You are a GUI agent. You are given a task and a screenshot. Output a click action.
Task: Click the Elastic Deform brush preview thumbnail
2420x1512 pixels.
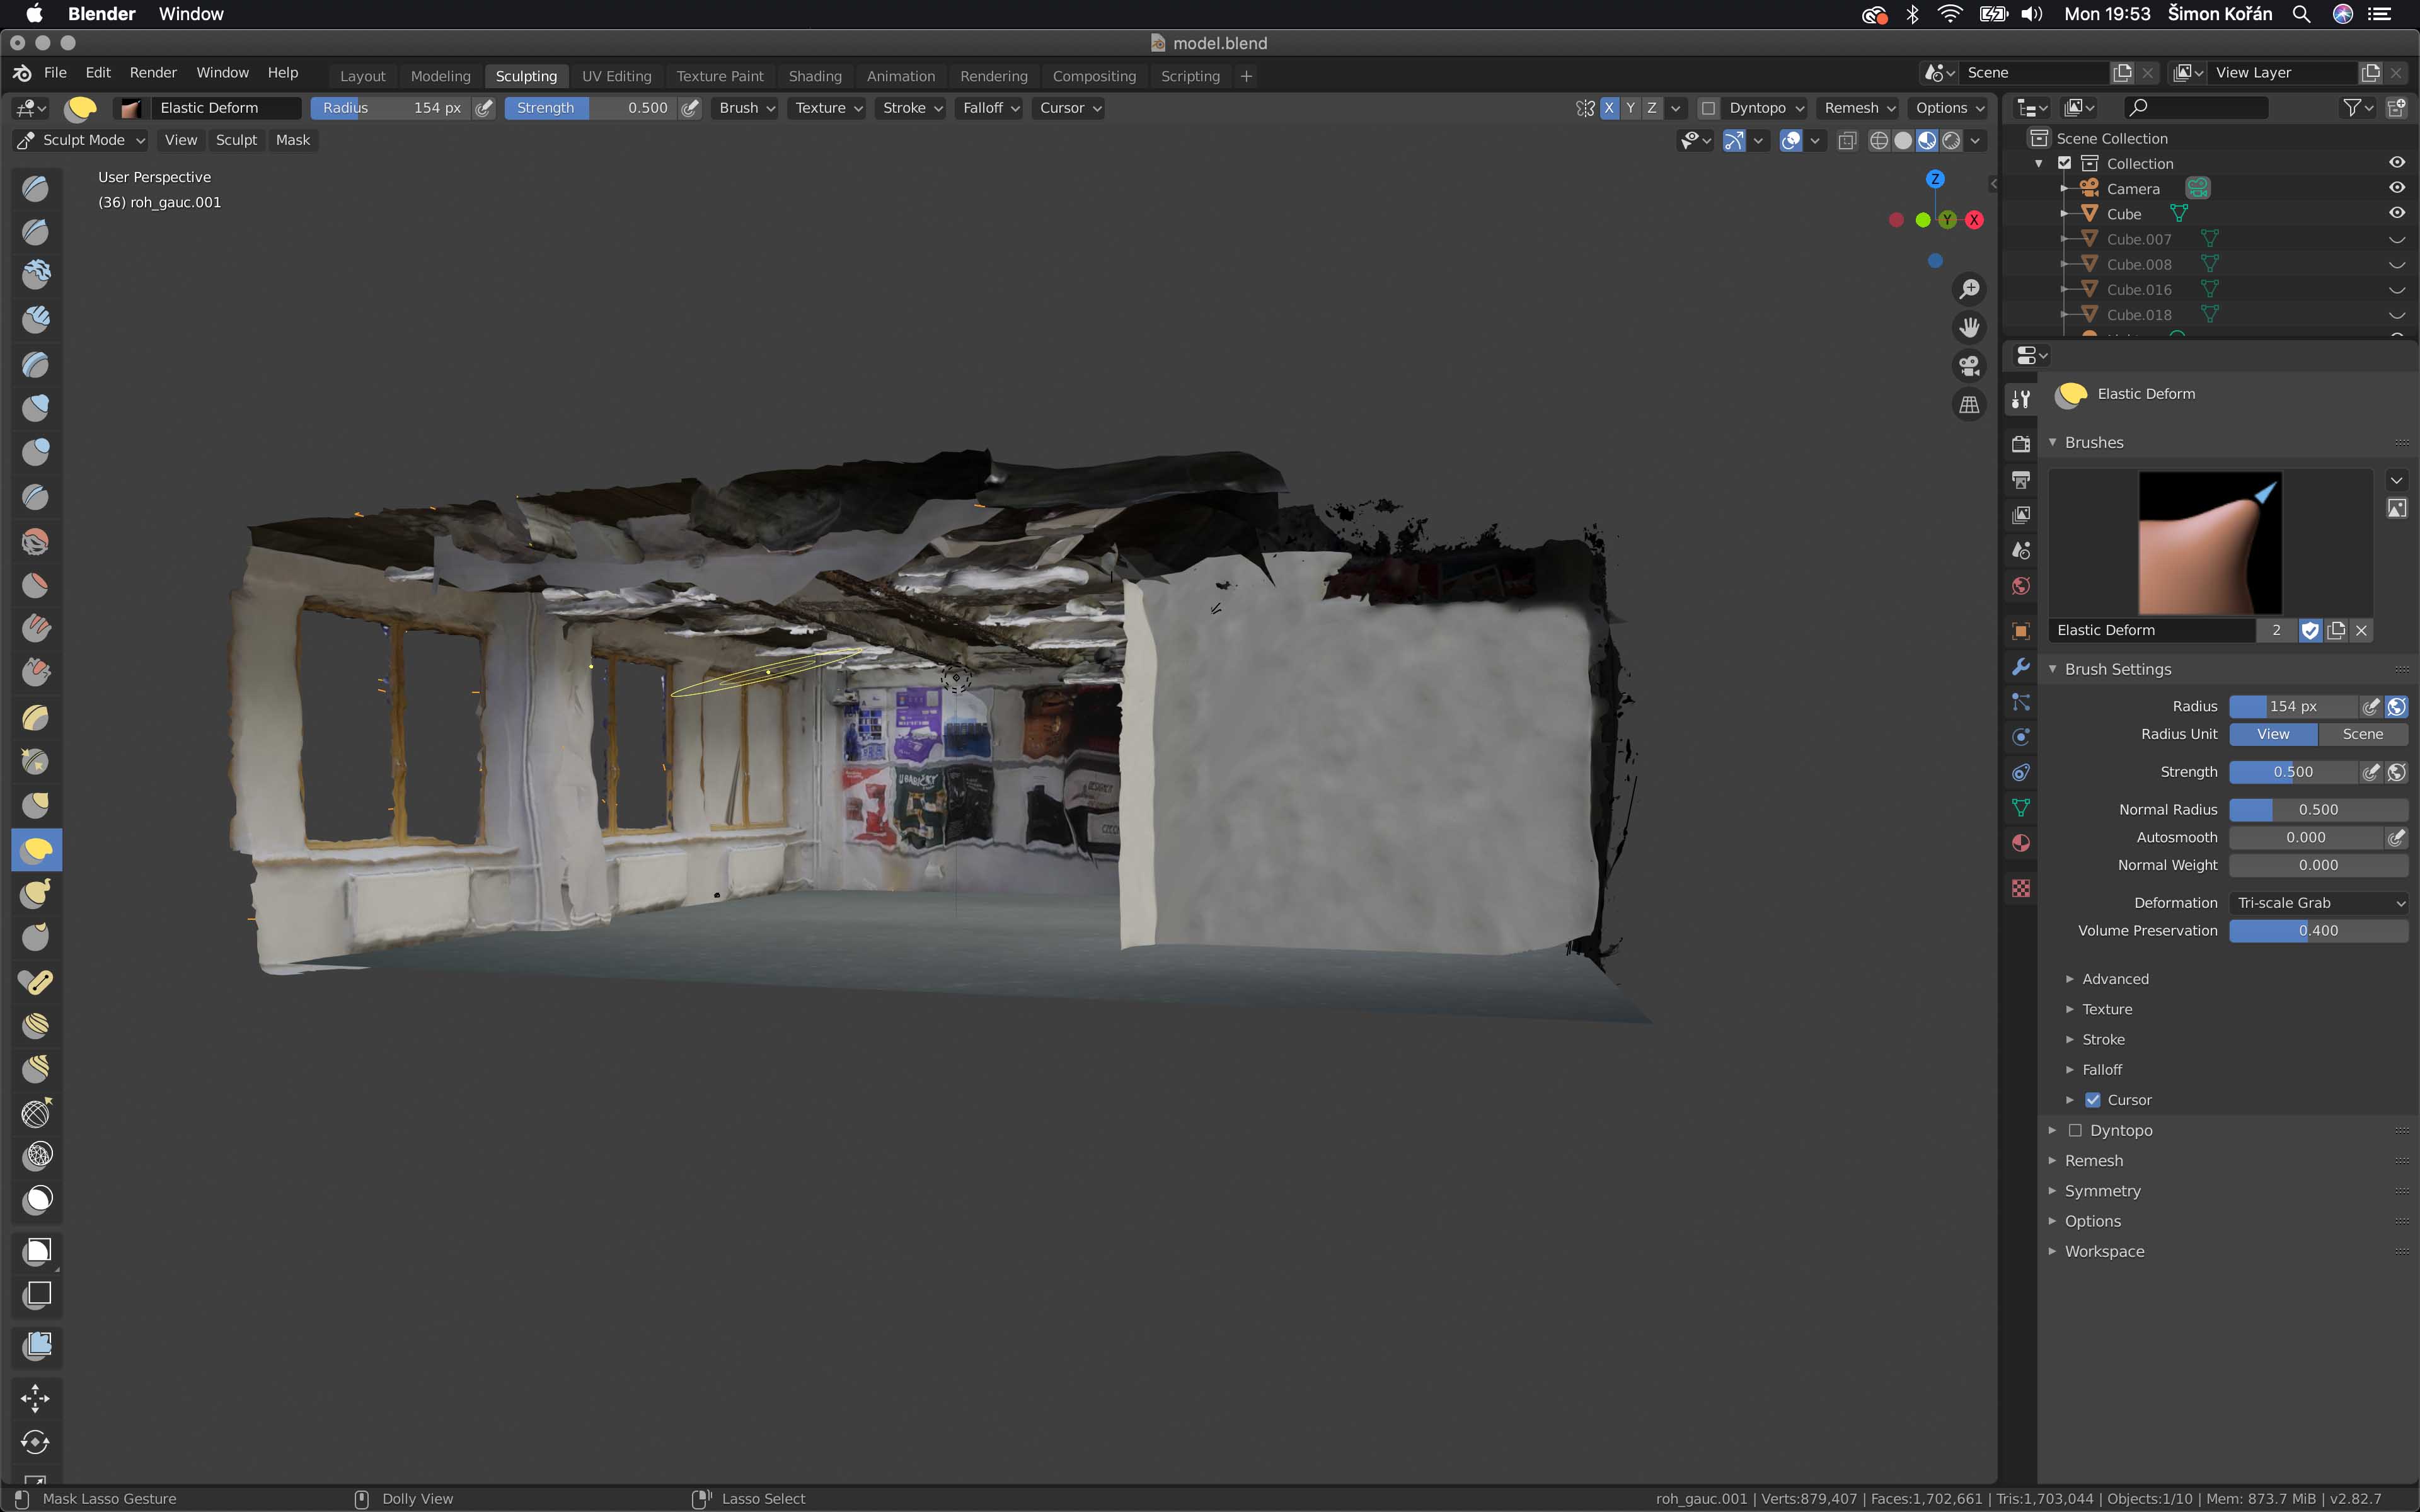pyautogui.click(x=2210, y=543)
